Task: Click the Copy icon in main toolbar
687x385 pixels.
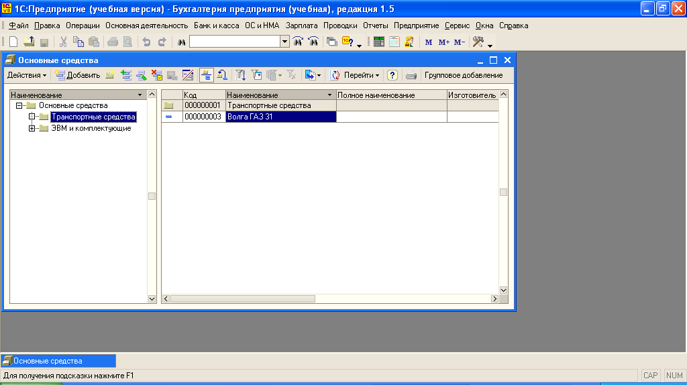Action: click(x=78, y=42)
